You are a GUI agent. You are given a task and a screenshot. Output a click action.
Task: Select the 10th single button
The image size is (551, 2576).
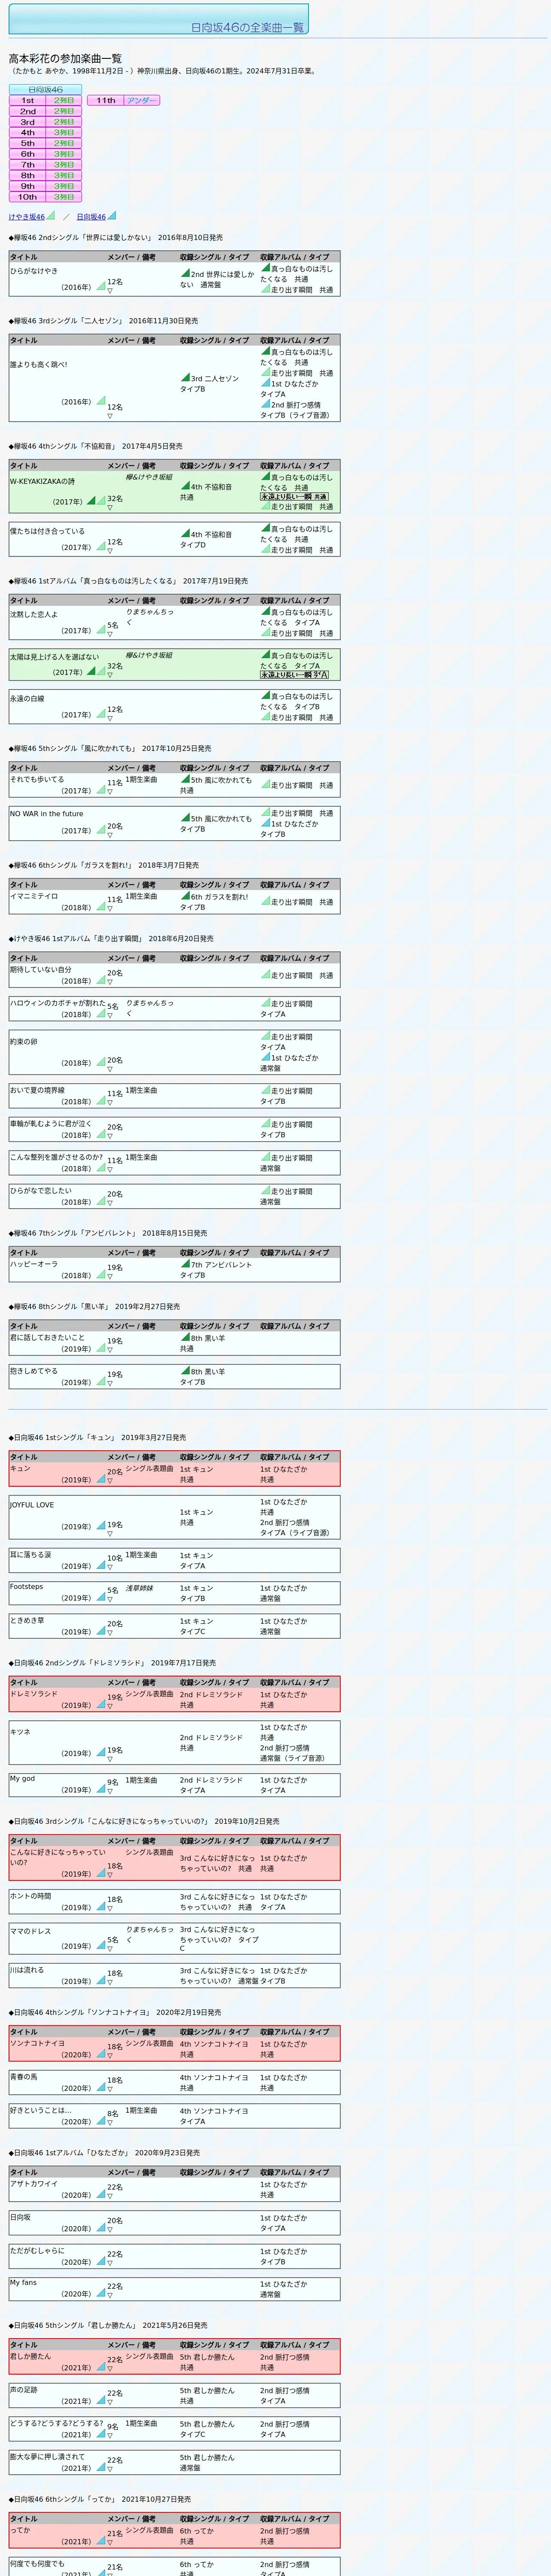tap(28, 197)
